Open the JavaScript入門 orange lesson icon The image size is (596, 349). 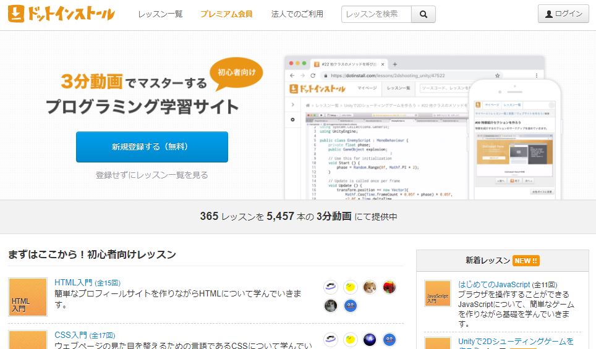click(438, 294)
